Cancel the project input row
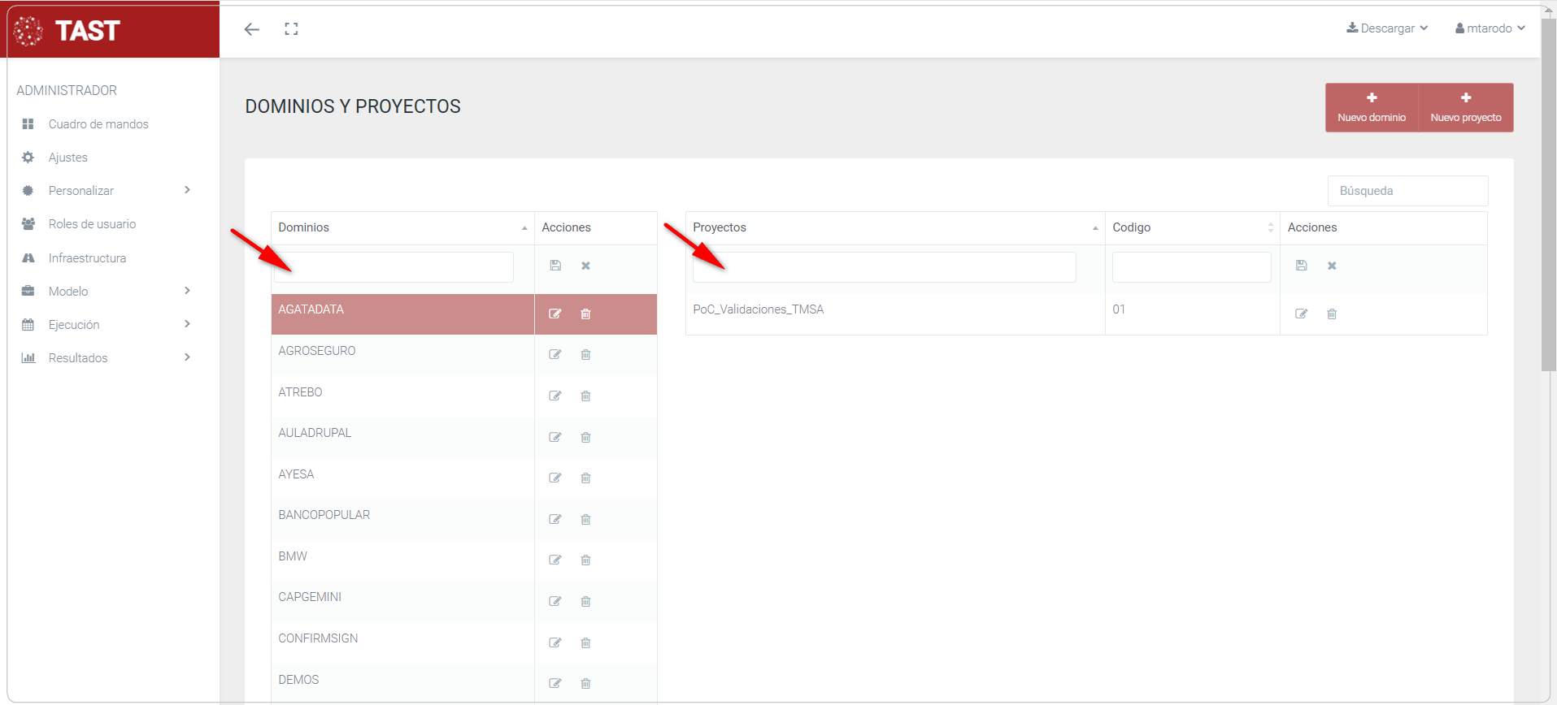Viewport: 1557px width, 705px height. click(1332, 266)
